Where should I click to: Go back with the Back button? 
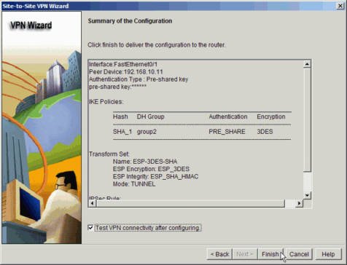click(219, 254)
